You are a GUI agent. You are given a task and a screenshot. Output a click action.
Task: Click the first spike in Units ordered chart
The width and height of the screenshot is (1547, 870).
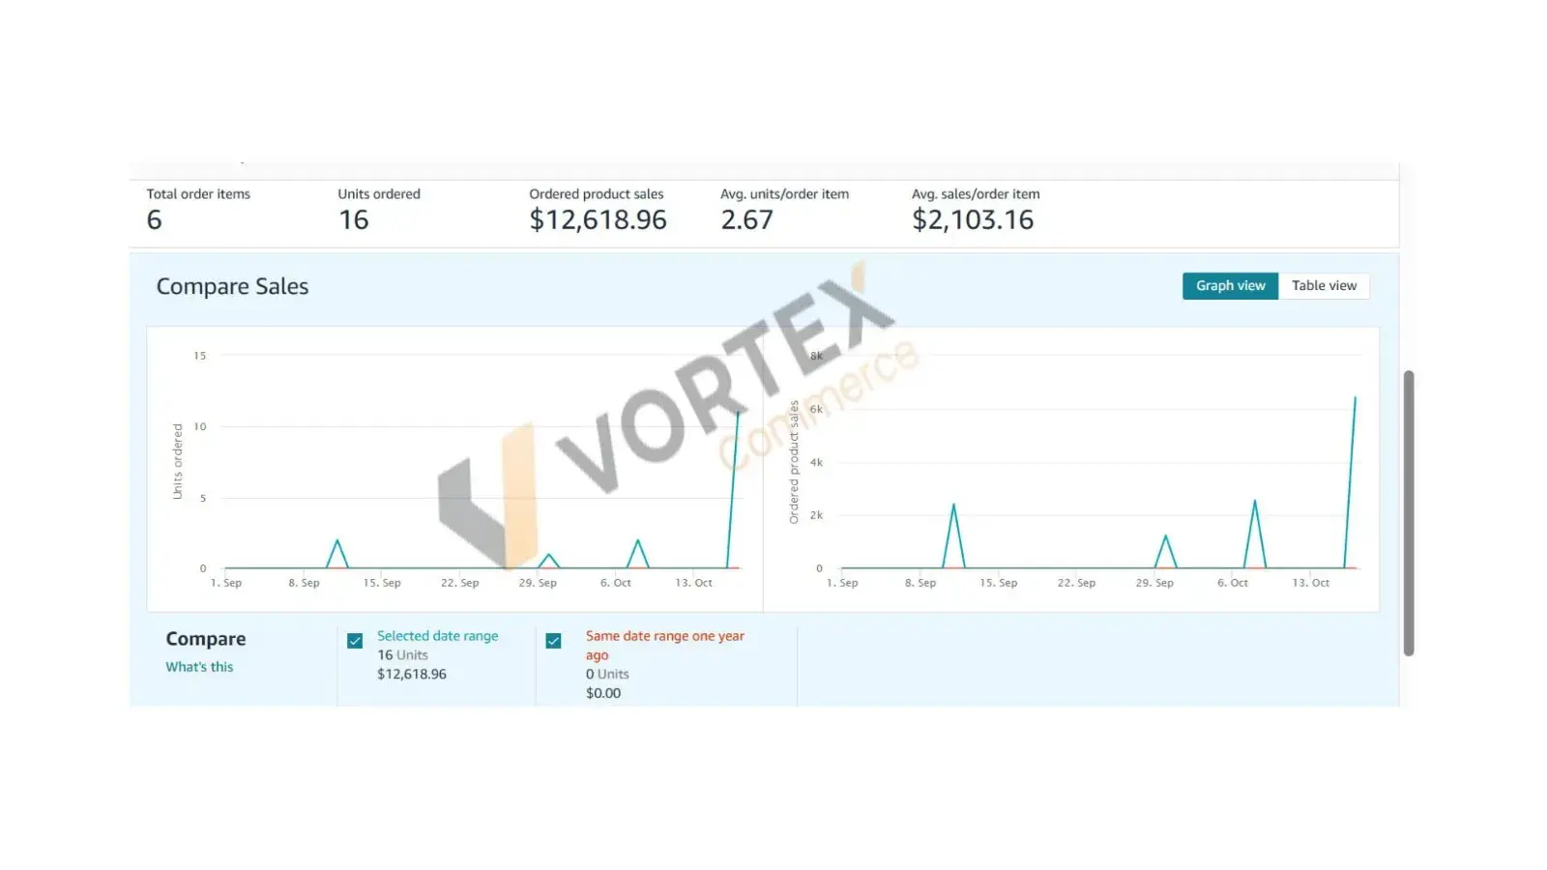336,541
